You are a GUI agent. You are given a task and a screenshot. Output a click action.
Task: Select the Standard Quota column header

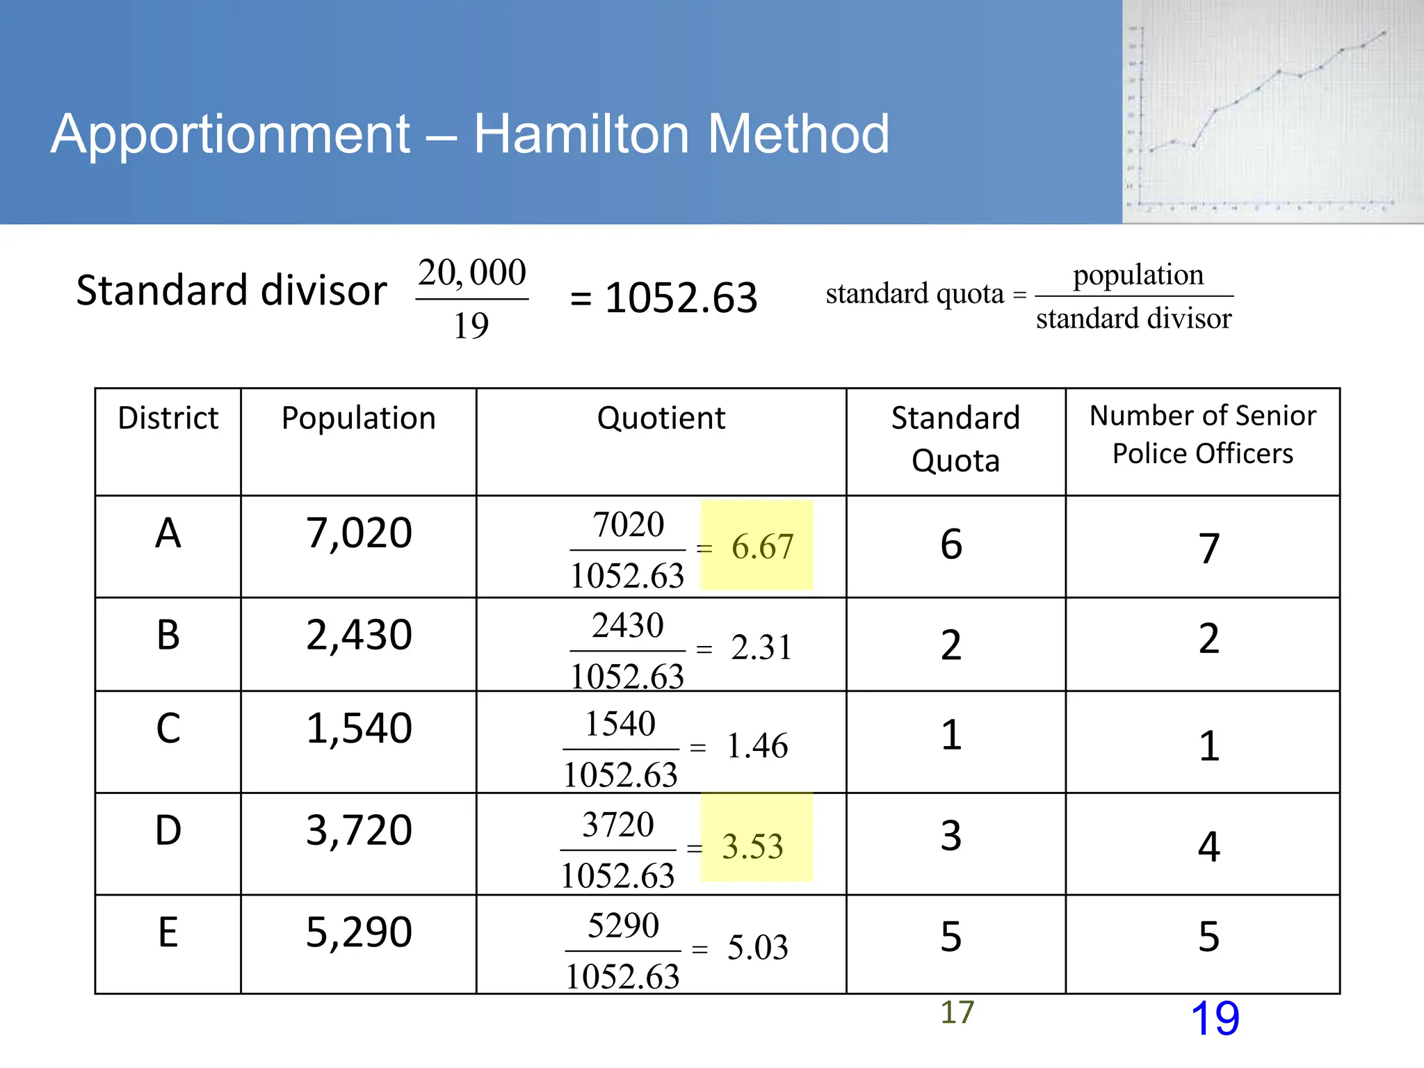[x=955, y=439]
